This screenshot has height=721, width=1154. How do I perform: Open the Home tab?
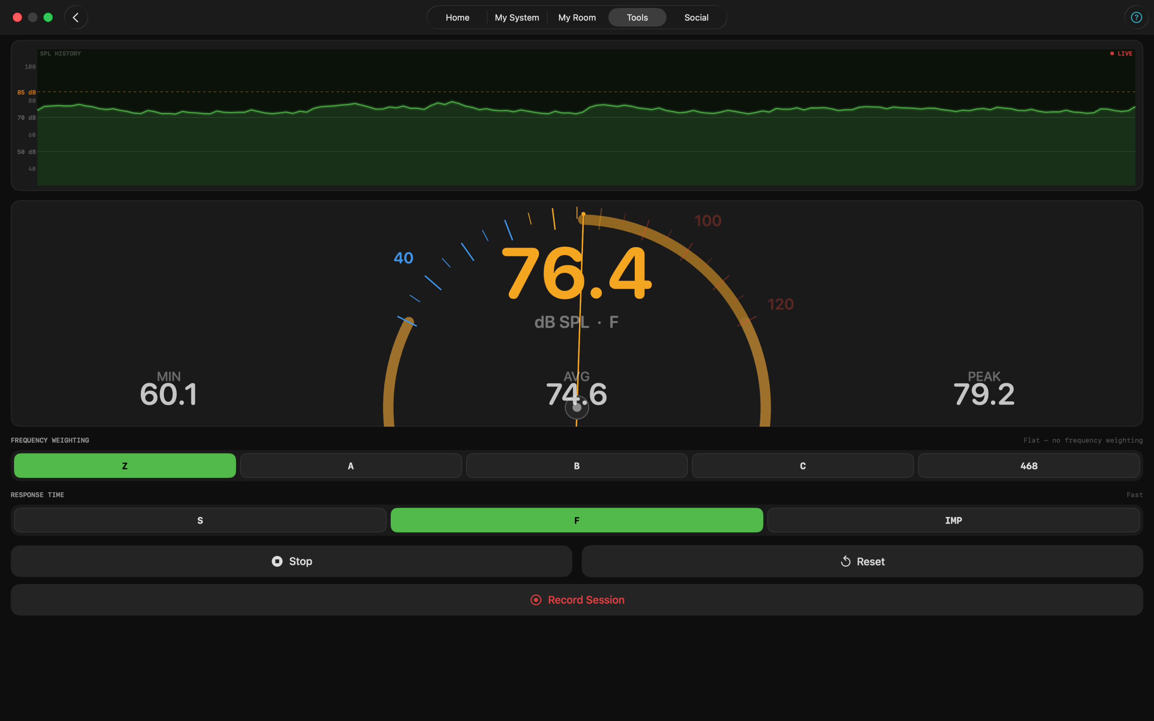[x=457, y=18]
